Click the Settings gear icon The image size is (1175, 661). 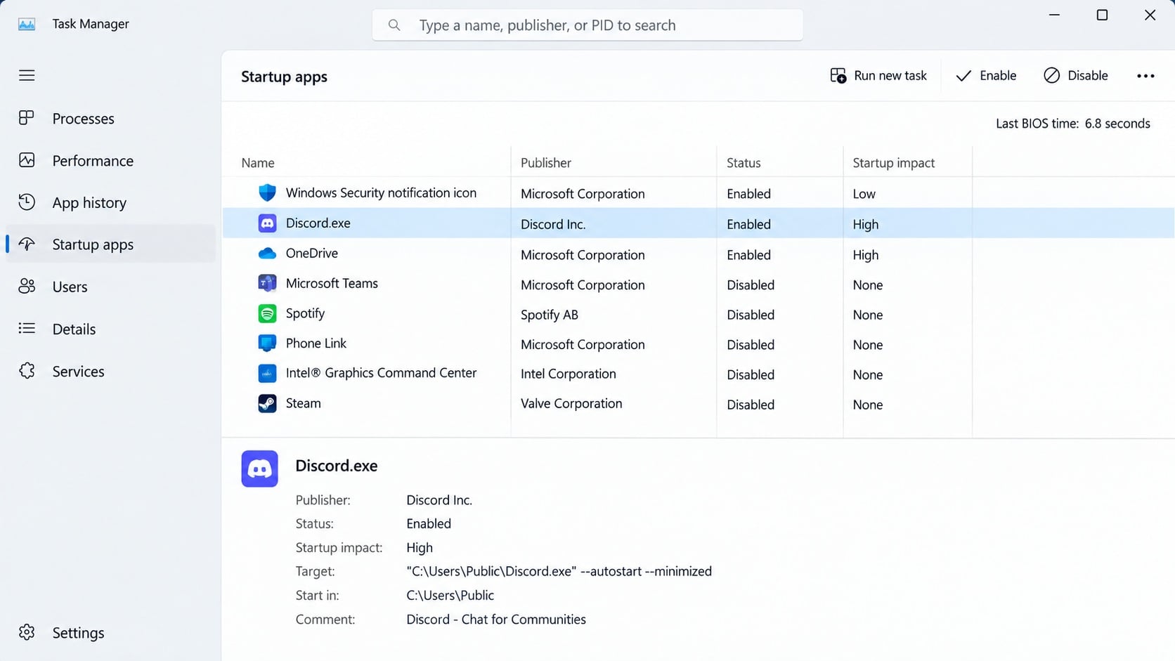point(27,632)
